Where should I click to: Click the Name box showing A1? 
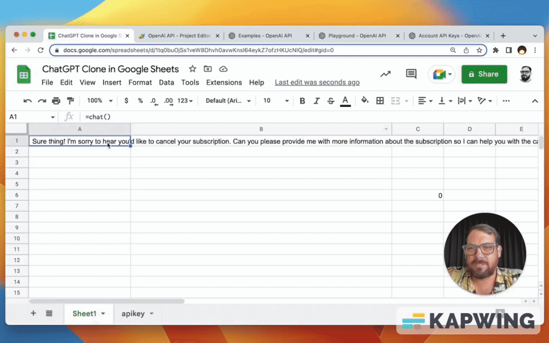(x=32, y=117)
